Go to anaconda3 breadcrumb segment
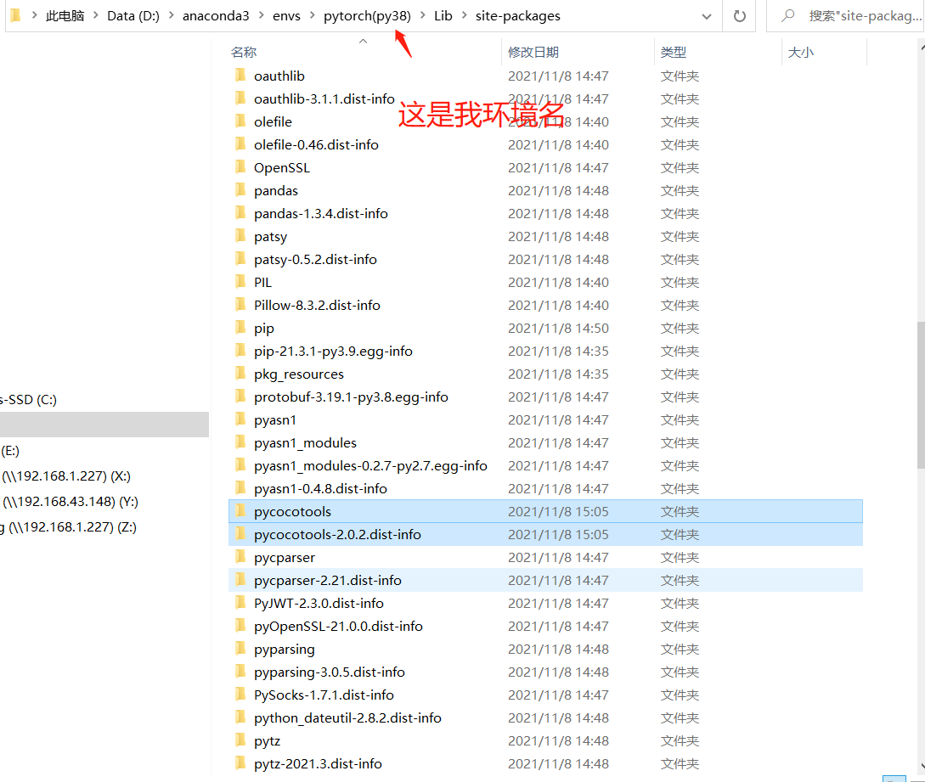The image size is (925, 782). click(216, 16)
